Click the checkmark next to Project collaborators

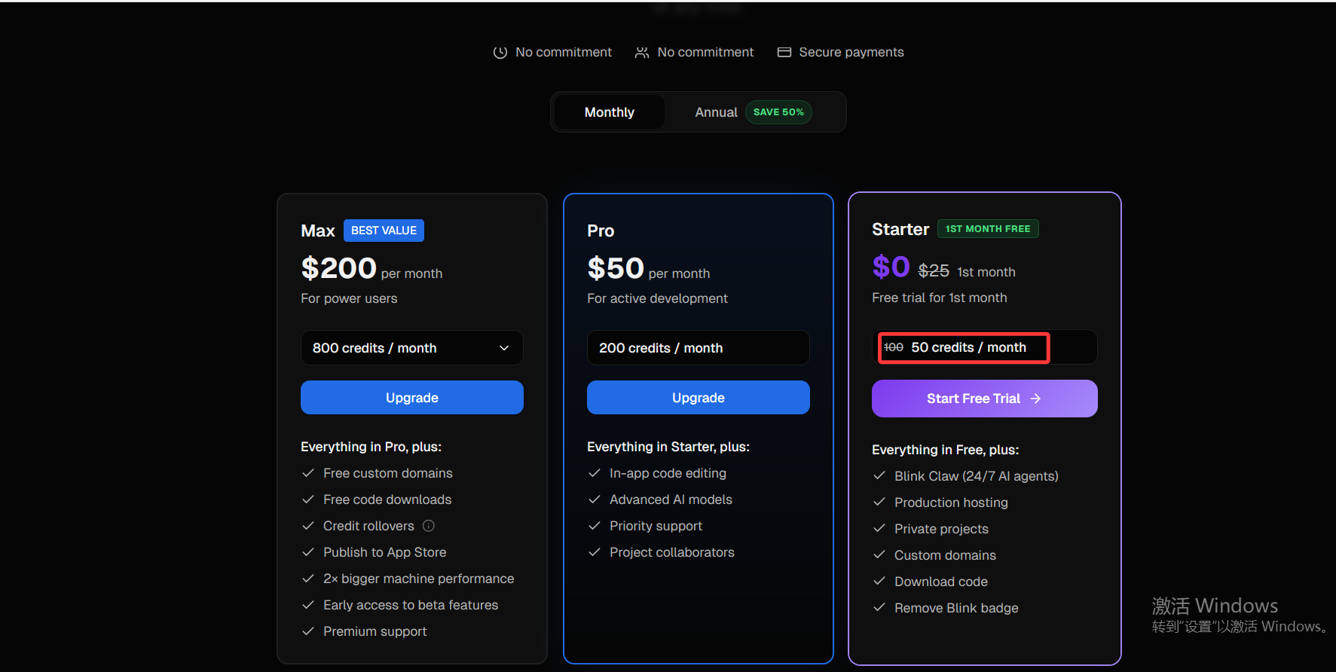(594, 552)
